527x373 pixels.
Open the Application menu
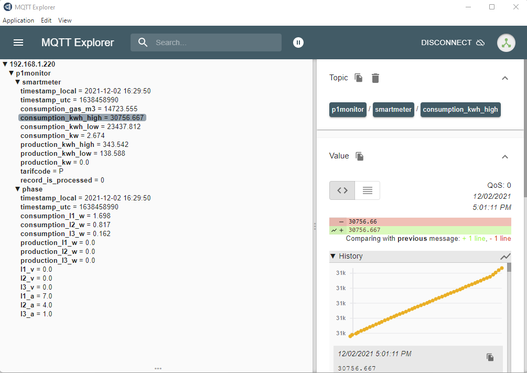pyautogui.click(x=18, y=20)
